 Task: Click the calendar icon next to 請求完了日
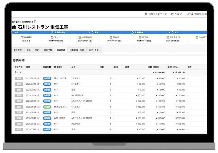coord(168,37)
